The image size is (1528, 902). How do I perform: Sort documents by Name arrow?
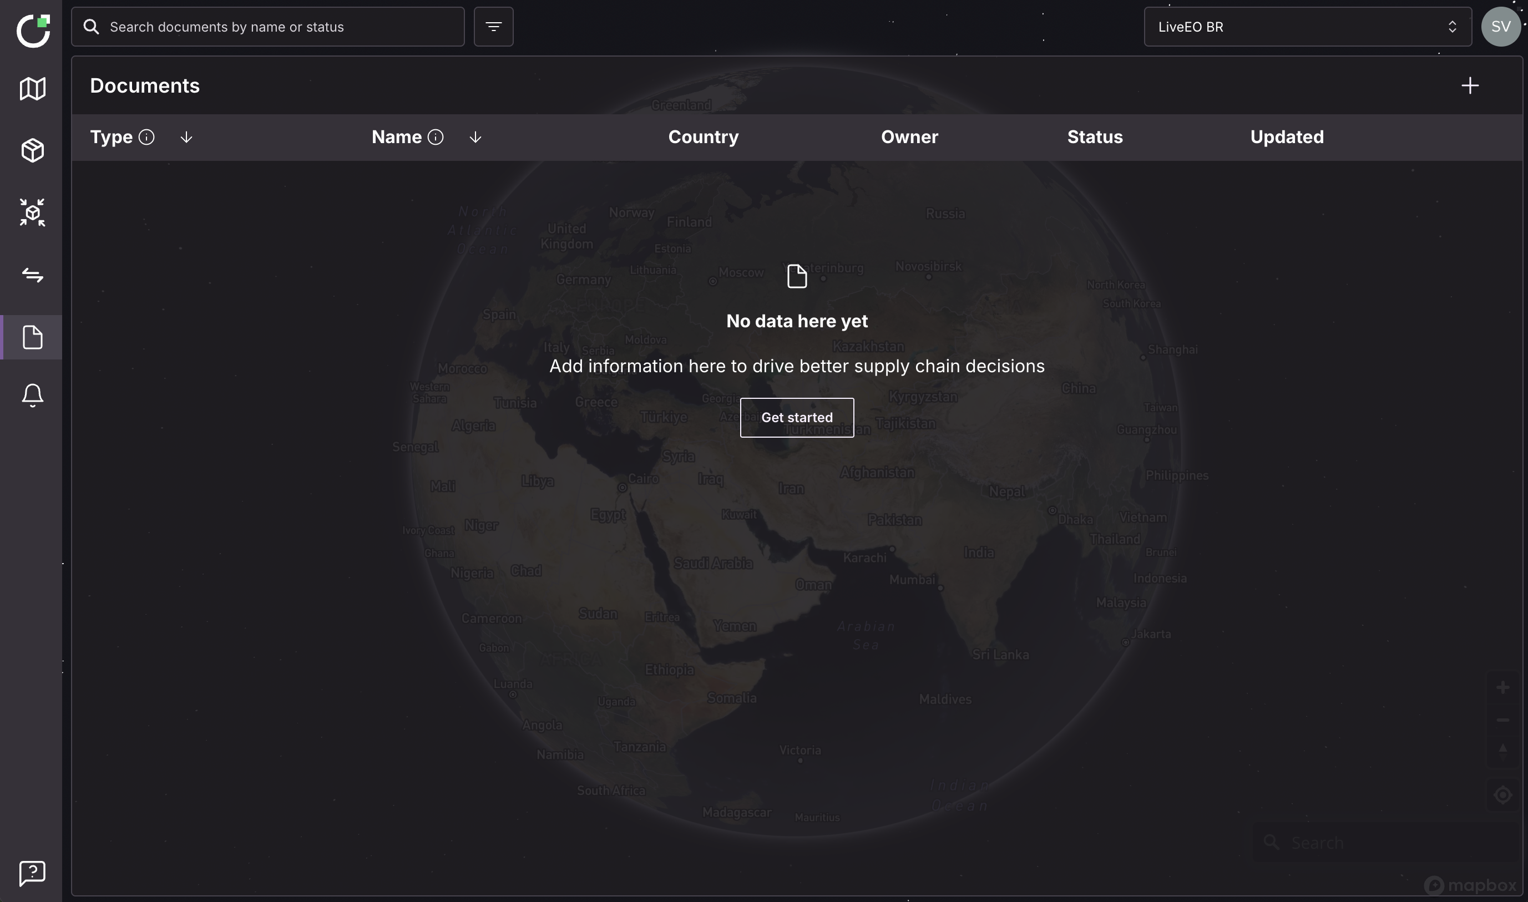(475, 138)
